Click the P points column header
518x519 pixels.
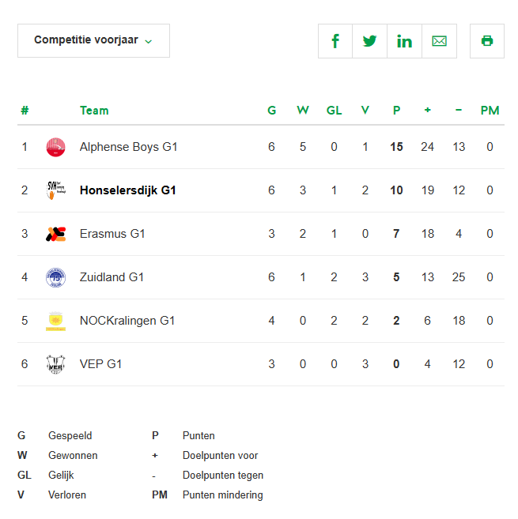click(396, 111)
